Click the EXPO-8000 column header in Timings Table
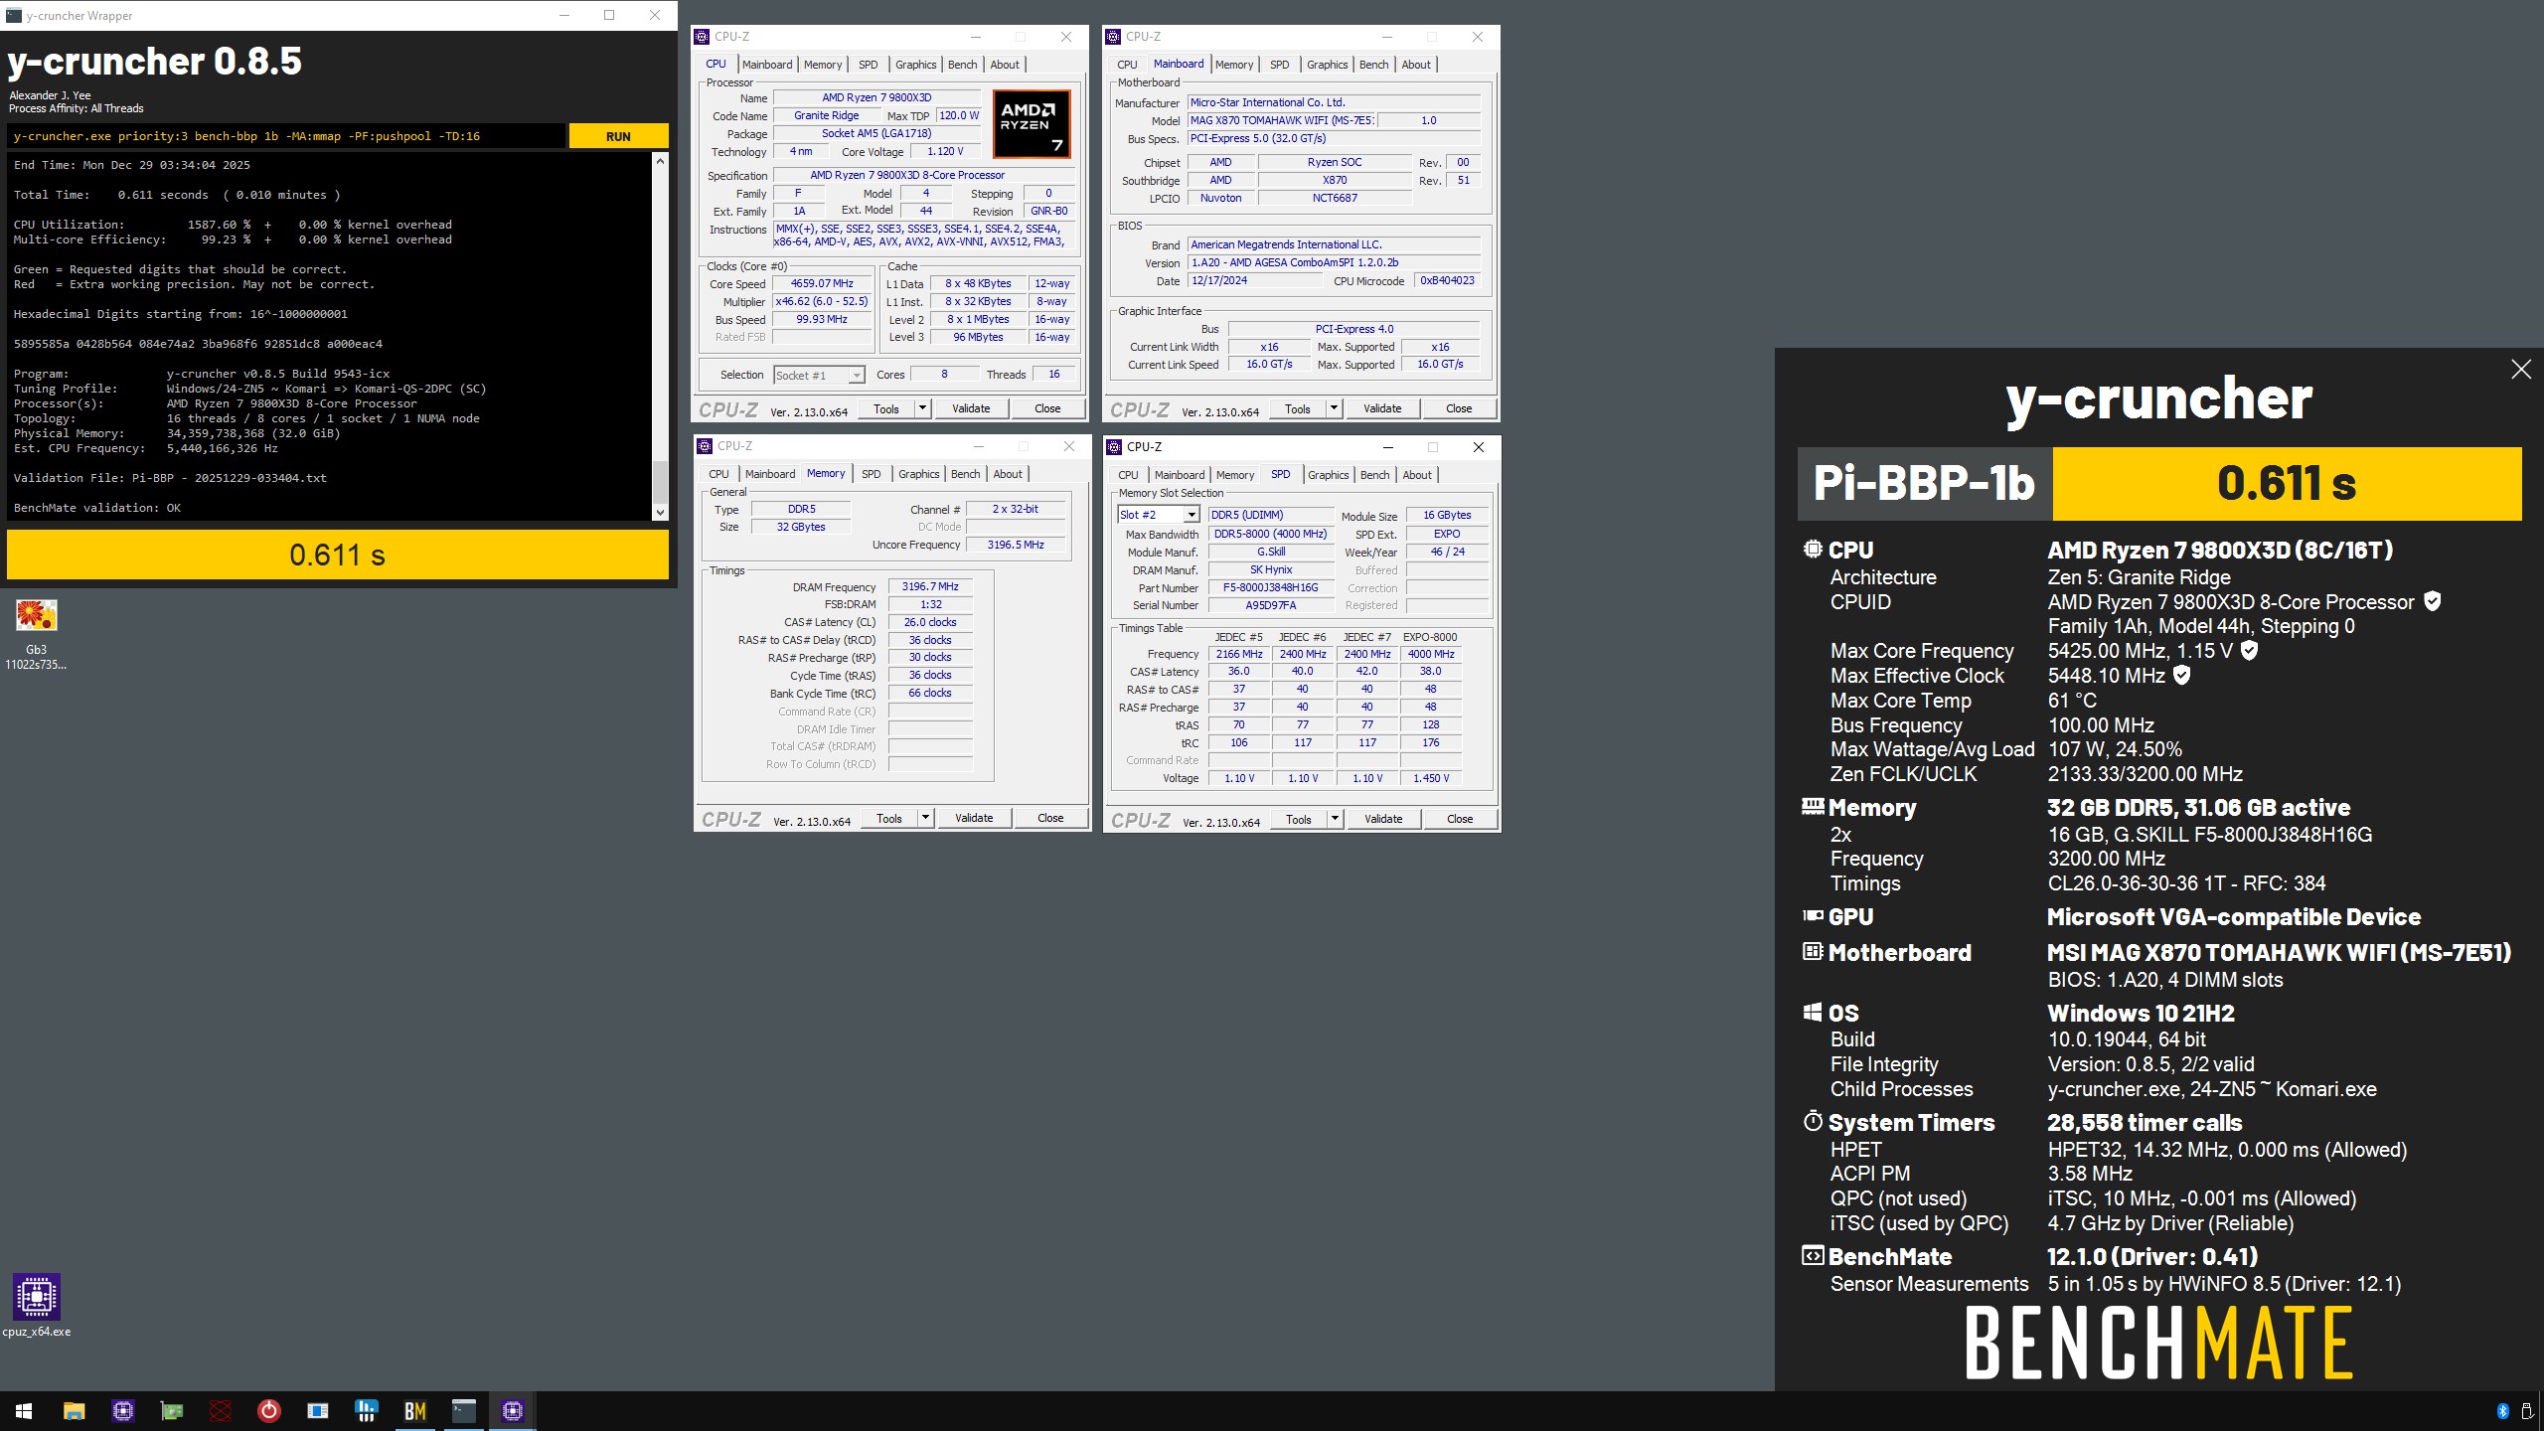The image size is (2544, 1431). point(1430,637)
